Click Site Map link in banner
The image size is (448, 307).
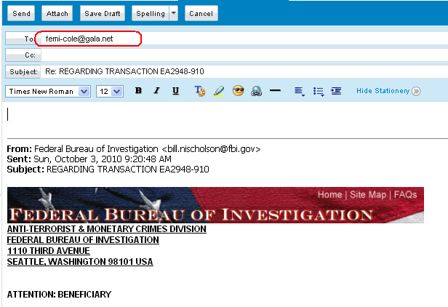tap(368, 195)
